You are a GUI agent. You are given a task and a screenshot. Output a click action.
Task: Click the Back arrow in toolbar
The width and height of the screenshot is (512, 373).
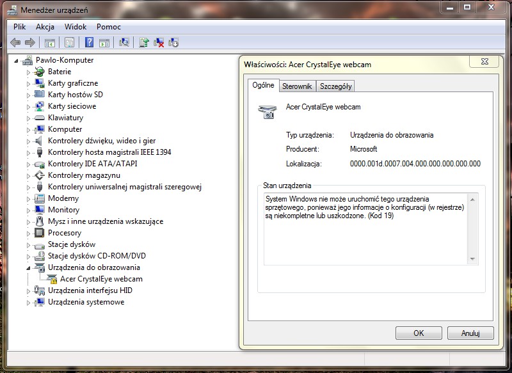click(15, 42)
